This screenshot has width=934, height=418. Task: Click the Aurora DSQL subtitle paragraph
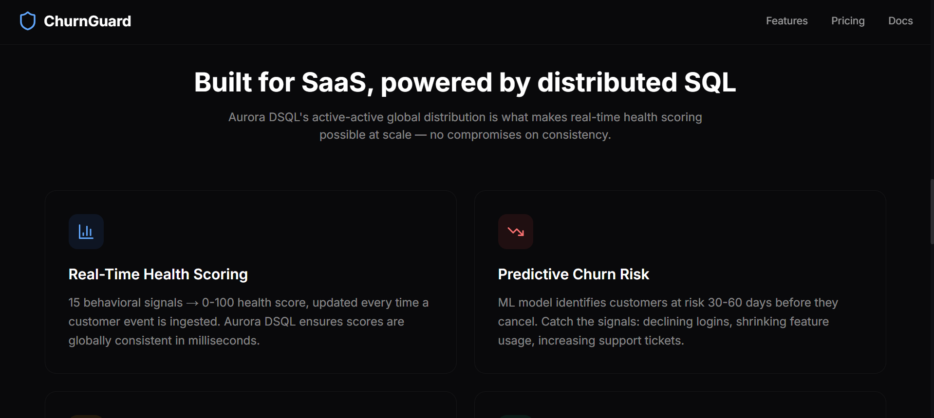[465, 126]
